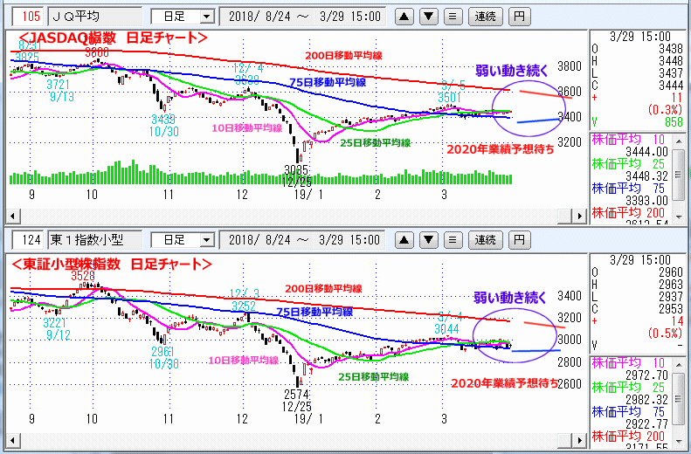Viewport: 691px width, 454px height.
Task: Click the 3085 12/25 low label
Action: (296, 175)
